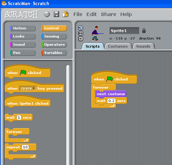Click the SCRATCH logo
This screenshot has height=165, width=172.
click(21, 14)
